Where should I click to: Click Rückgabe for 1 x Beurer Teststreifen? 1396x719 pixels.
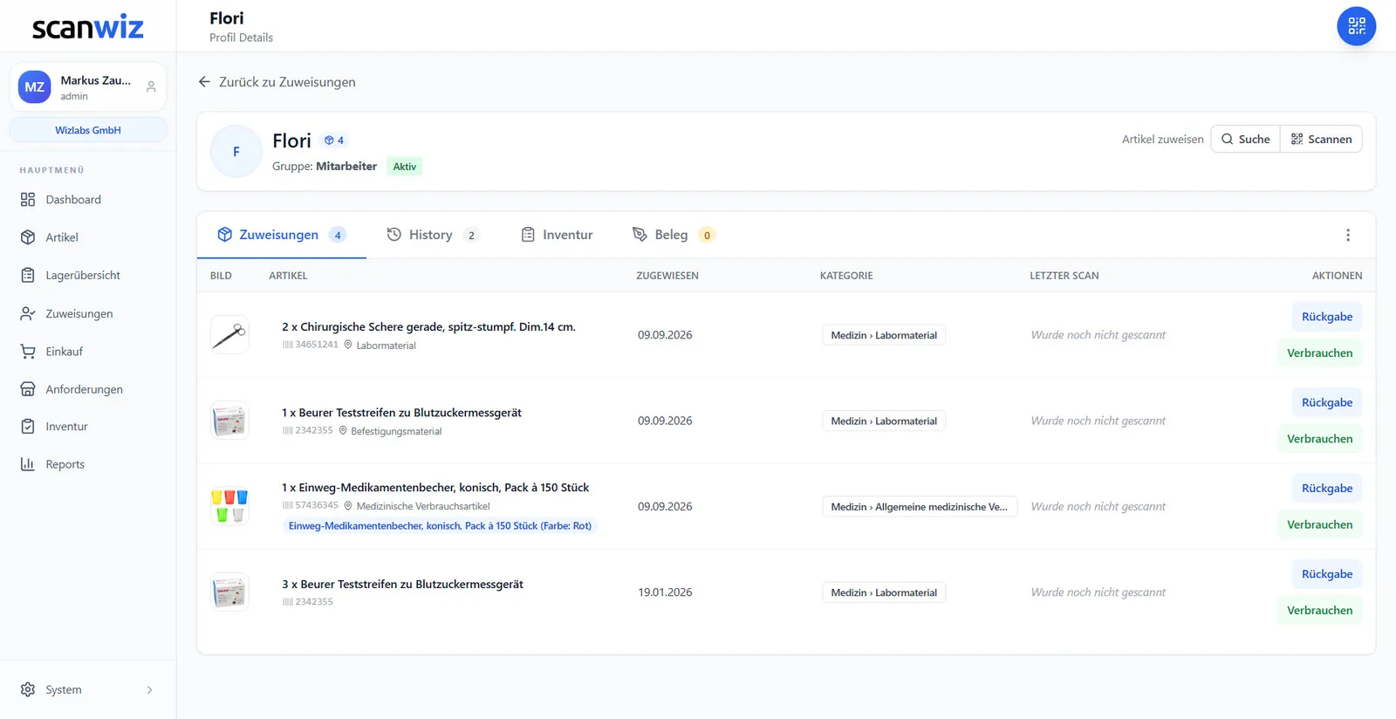1327,402
